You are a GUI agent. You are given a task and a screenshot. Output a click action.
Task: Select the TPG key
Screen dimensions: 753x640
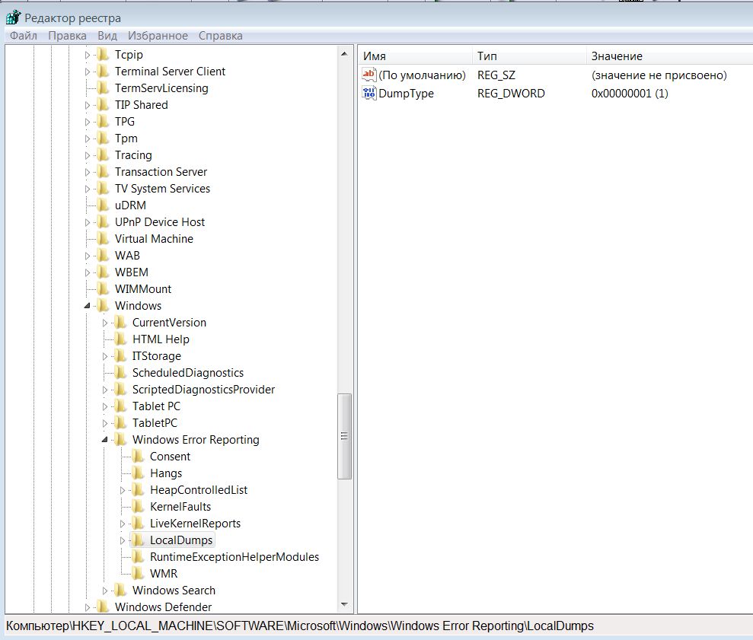tap(125, 122)
